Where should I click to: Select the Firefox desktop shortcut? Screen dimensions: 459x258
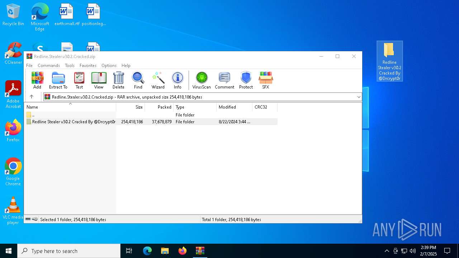coord(13,131)
